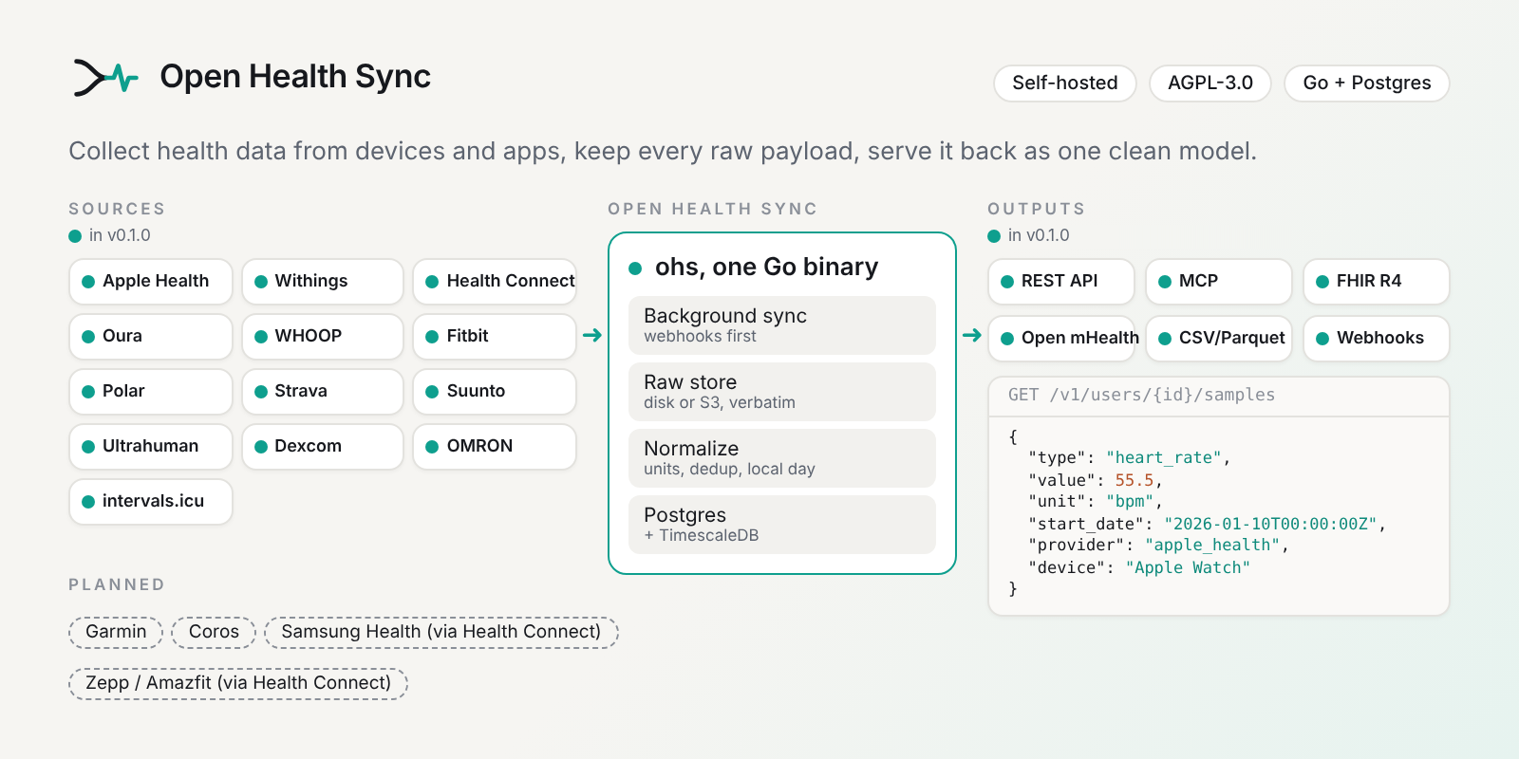Choose the Polar source chip
Viewport: 1519px width, 759px height.
(151, 392)
